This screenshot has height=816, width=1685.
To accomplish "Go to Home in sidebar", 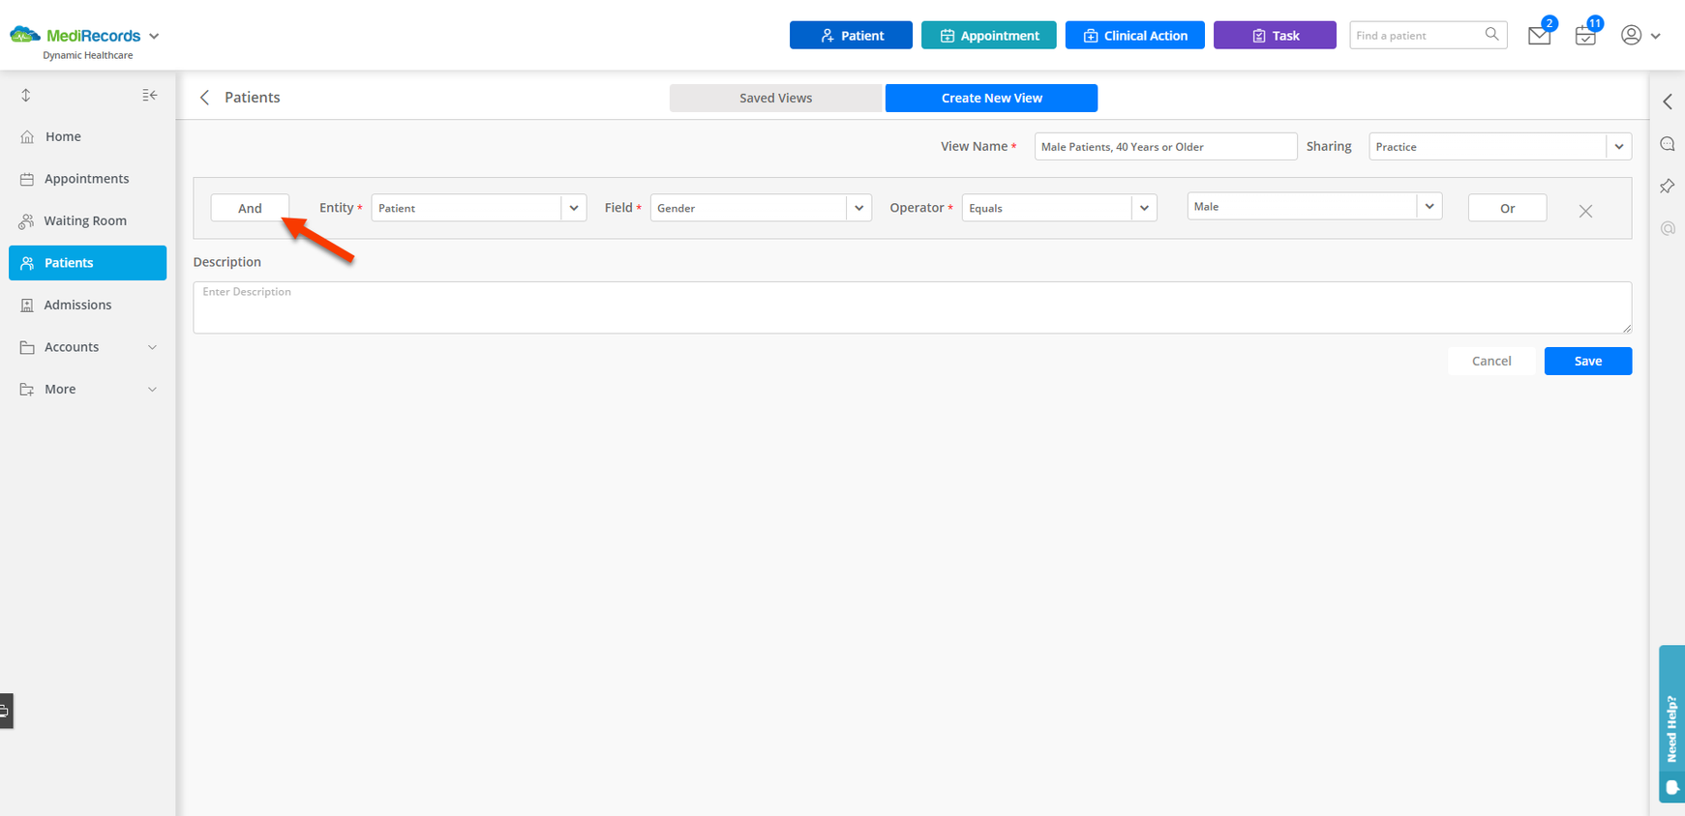I will (87, 136).
